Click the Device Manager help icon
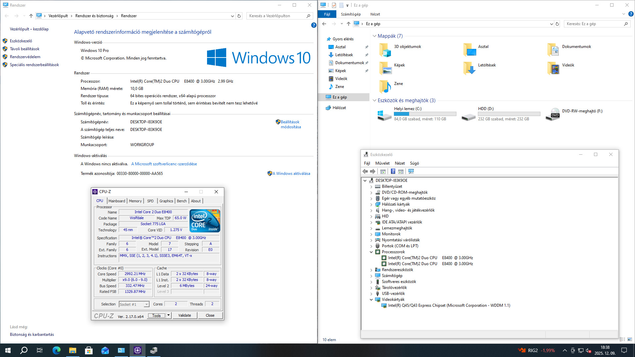The height and width of the screenshot is (357, 635). [x=393, y=171]
